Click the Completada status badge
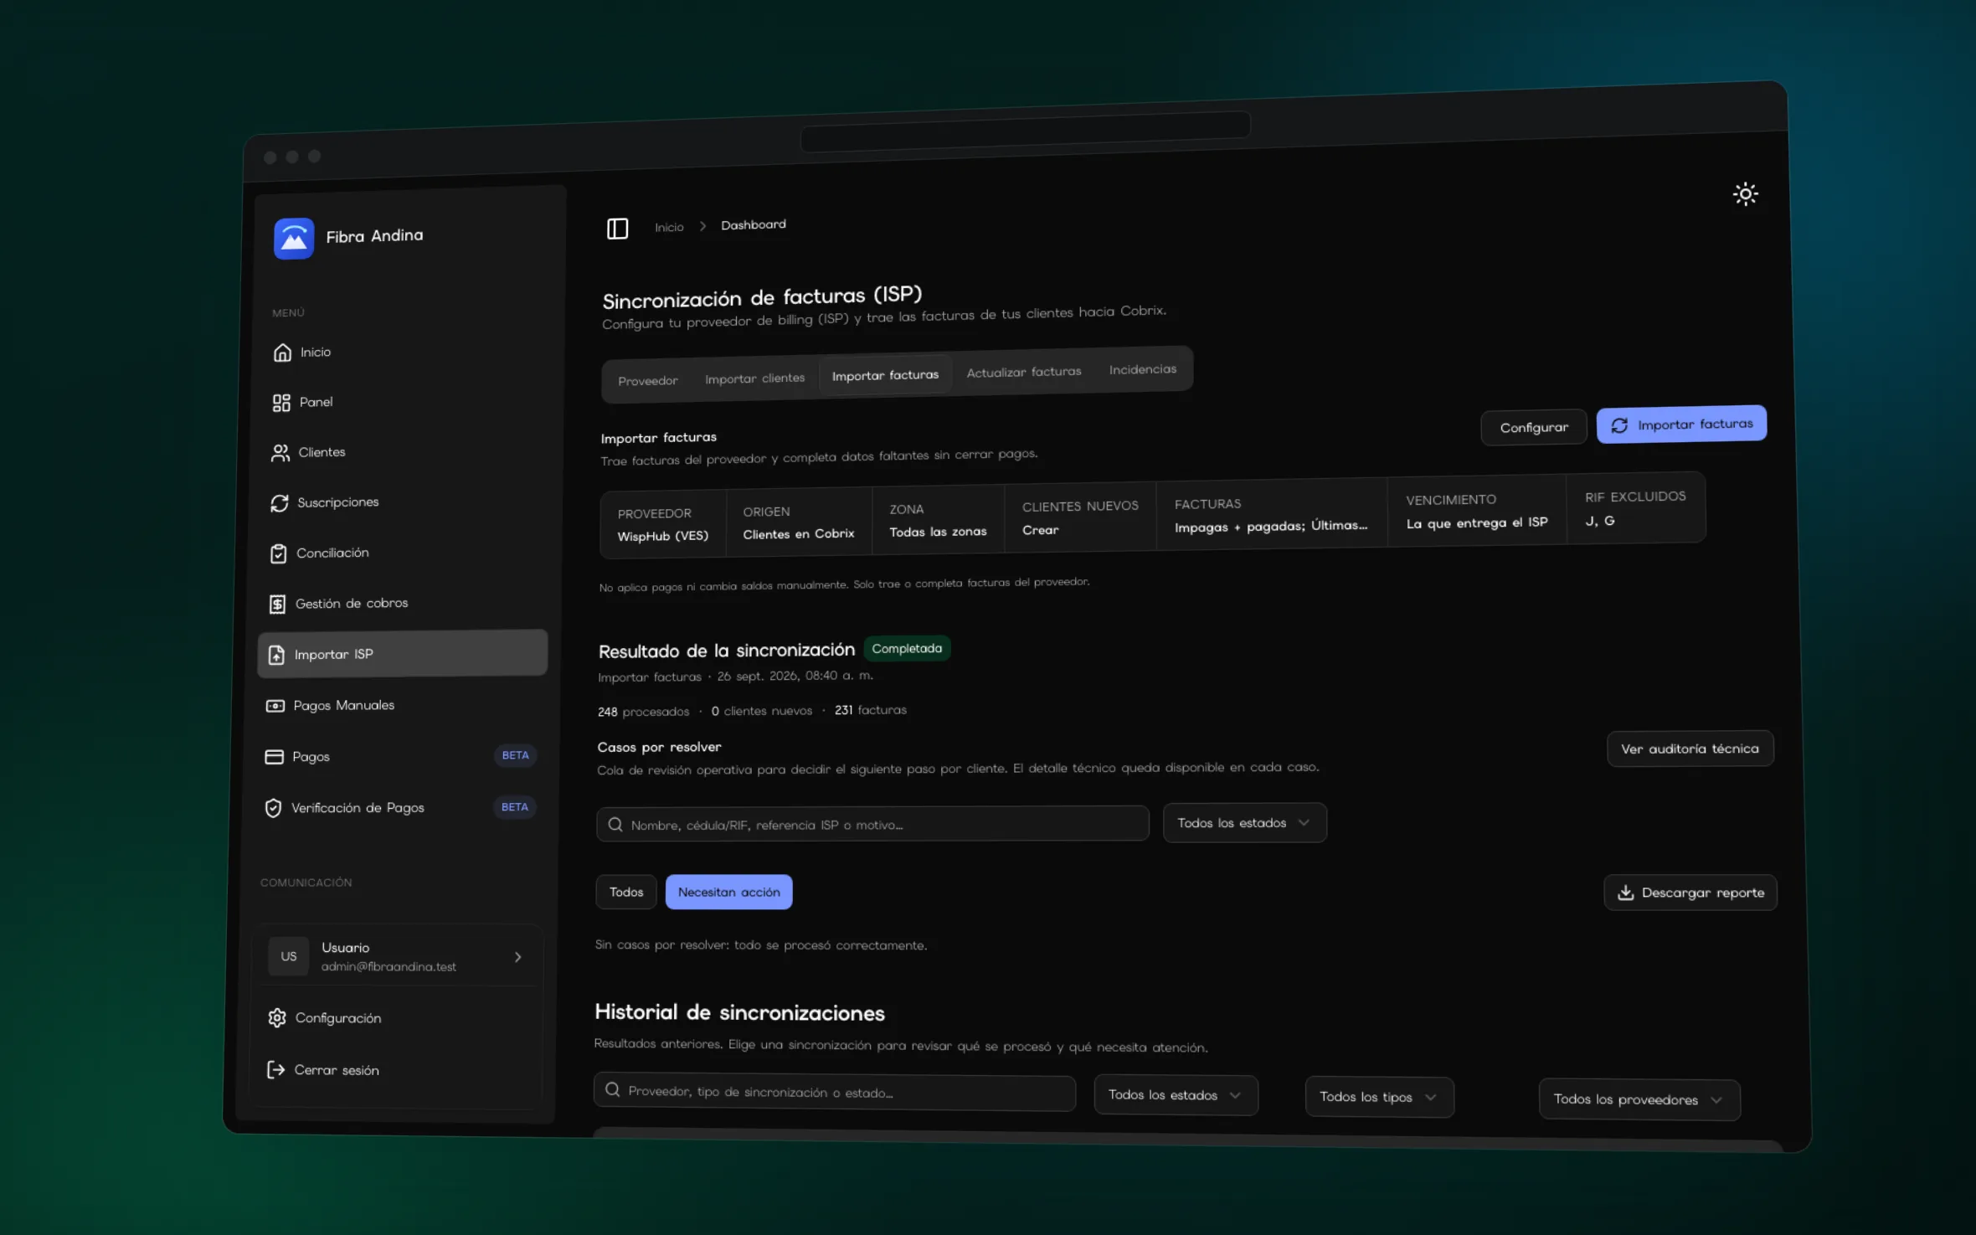The image size is (1976, 1235). 907,648
